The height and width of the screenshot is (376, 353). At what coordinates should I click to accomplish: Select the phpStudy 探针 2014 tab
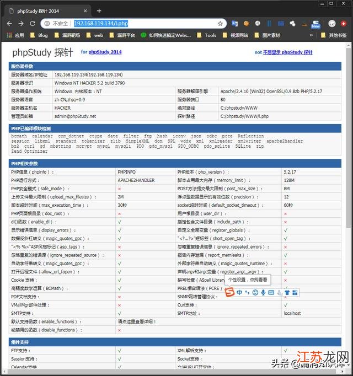click(47, 11)
